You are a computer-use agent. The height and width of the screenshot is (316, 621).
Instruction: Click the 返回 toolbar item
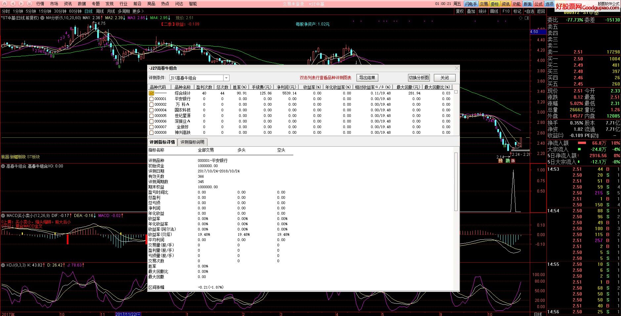(x=541, y=11)
